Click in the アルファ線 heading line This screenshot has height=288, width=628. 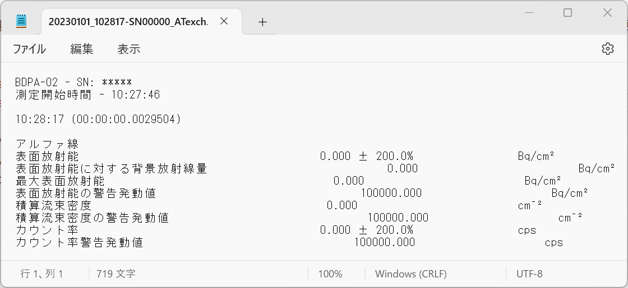pyautogui.click(x=47, y=144)
